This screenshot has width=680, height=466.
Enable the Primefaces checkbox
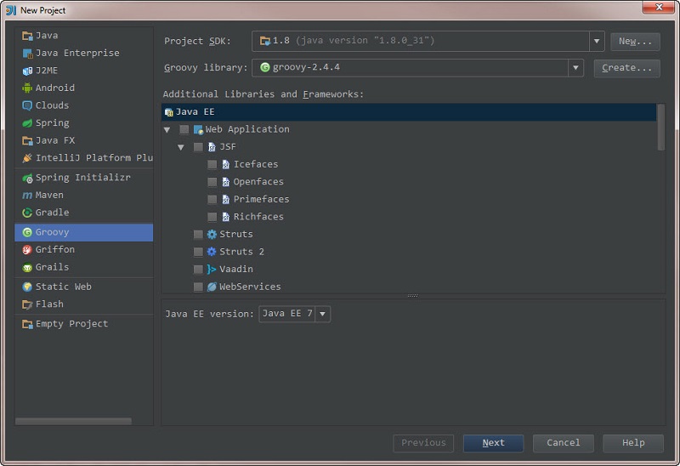coord(212,199)
